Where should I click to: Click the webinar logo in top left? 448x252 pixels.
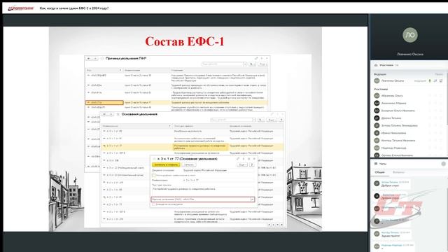[x=20, y=8]
